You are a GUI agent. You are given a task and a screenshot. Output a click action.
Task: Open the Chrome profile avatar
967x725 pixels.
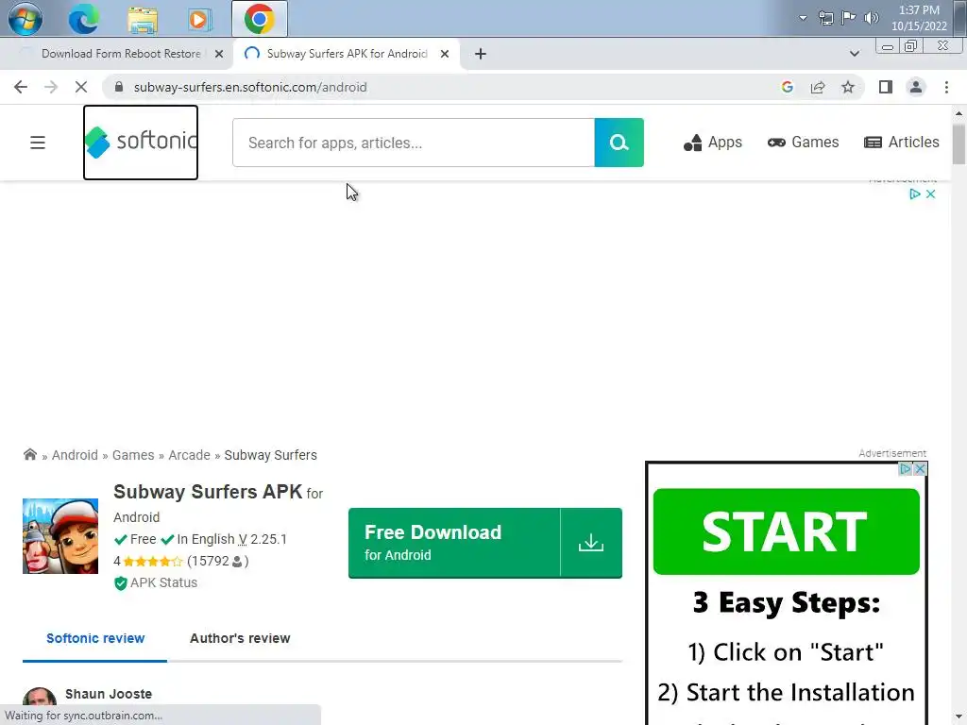point(916,87)
